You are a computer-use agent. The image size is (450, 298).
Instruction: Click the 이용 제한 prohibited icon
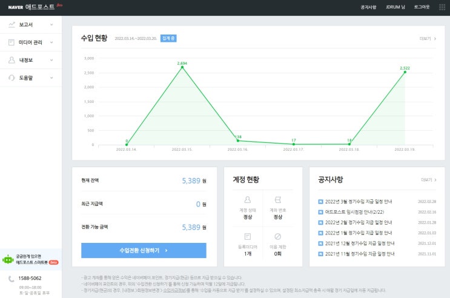coord(277,236)
